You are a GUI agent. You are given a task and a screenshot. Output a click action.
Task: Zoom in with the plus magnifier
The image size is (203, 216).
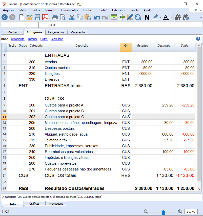180,211
